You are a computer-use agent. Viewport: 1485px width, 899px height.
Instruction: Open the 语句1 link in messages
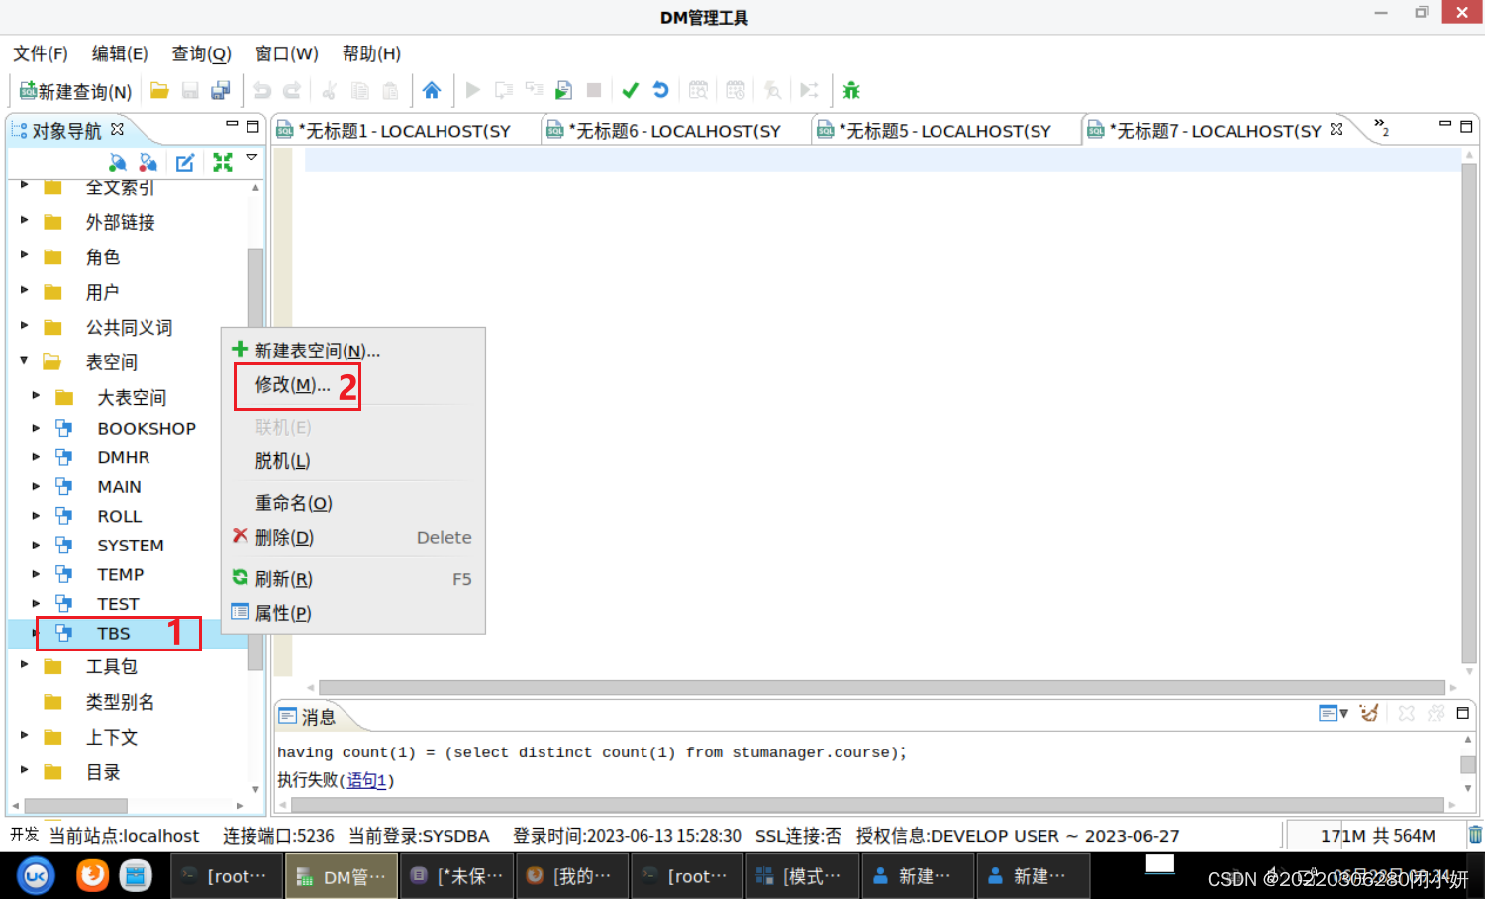366,780
